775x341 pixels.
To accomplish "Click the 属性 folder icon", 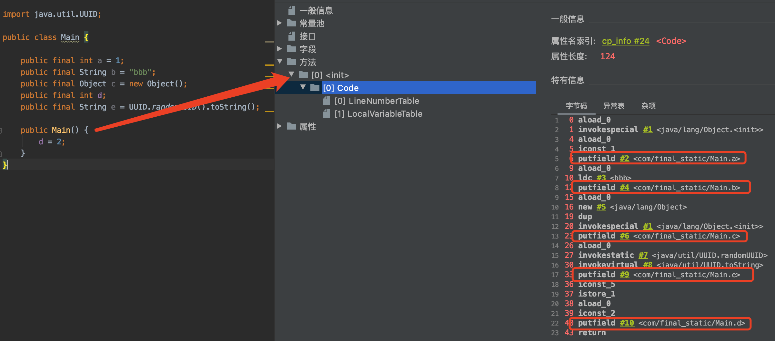I will coord(291,126).
